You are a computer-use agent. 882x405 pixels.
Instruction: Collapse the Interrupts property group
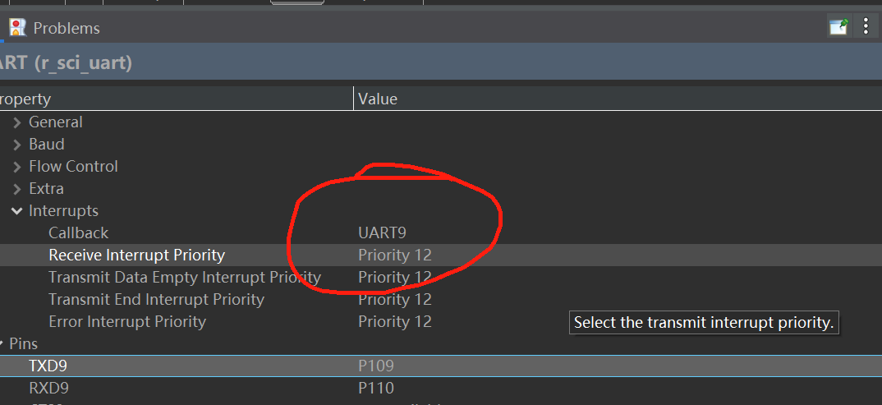pyautogui.click(x=17, y=211)
